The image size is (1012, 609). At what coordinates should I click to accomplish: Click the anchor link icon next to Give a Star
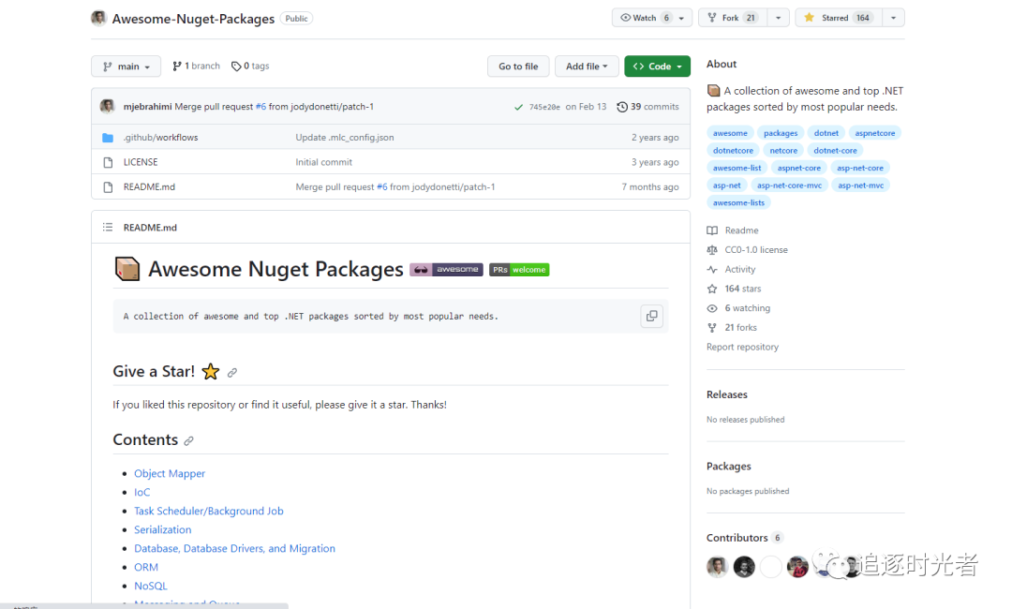[x=232, y=372]
